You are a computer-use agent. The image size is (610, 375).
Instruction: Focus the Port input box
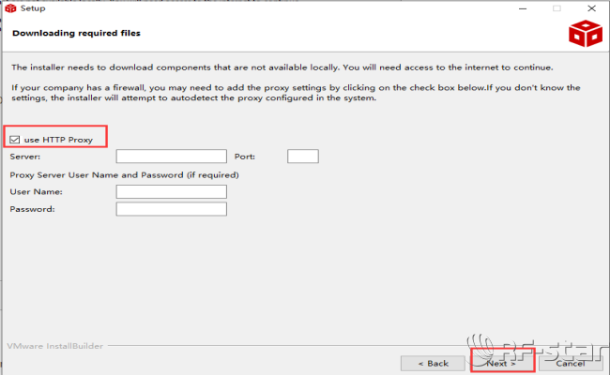pos(303,157)
